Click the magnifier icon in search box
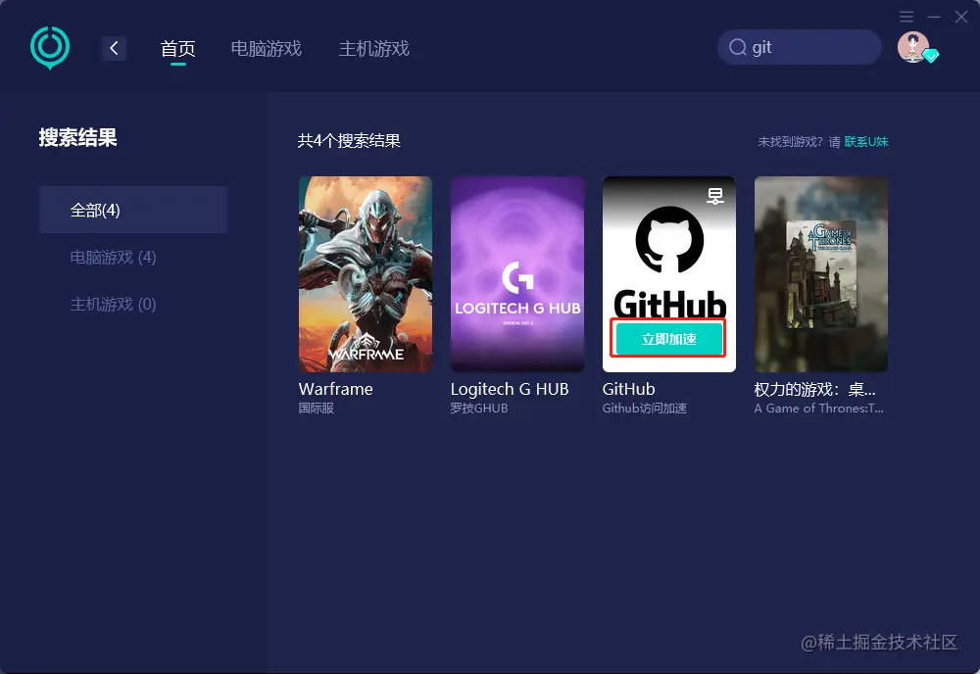 click(x=738, y=47)
